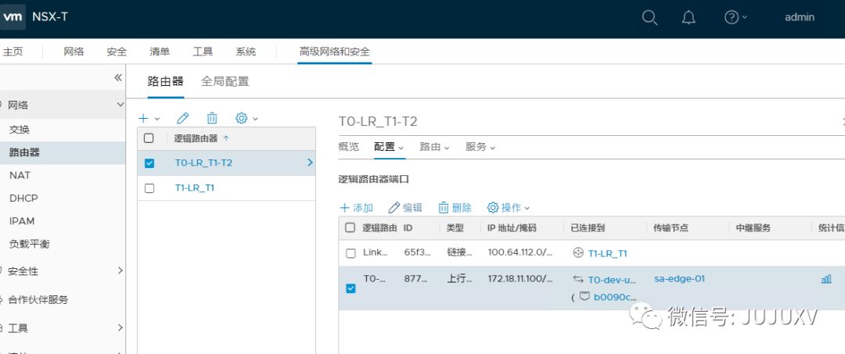This screenshot has height=354, width=845.
Task: Open the b0090c port link
Action: point(615,296)
